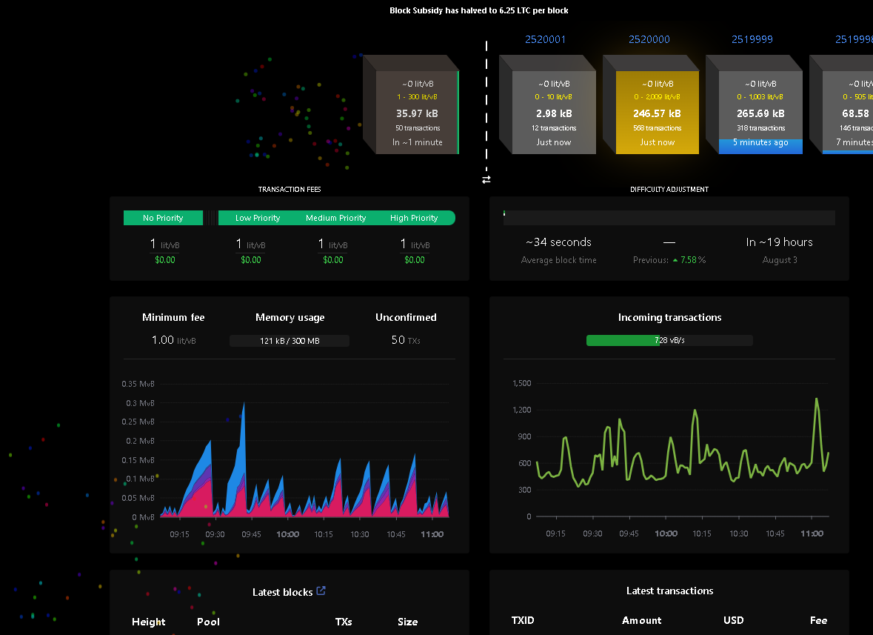Screen dimensions: 873x635
Task: Click the 'Pool' column header
Action: 208,622
